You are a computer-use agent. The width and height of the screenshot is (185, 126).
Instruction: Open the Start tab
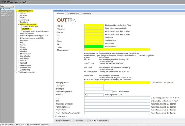coord(6,6)
